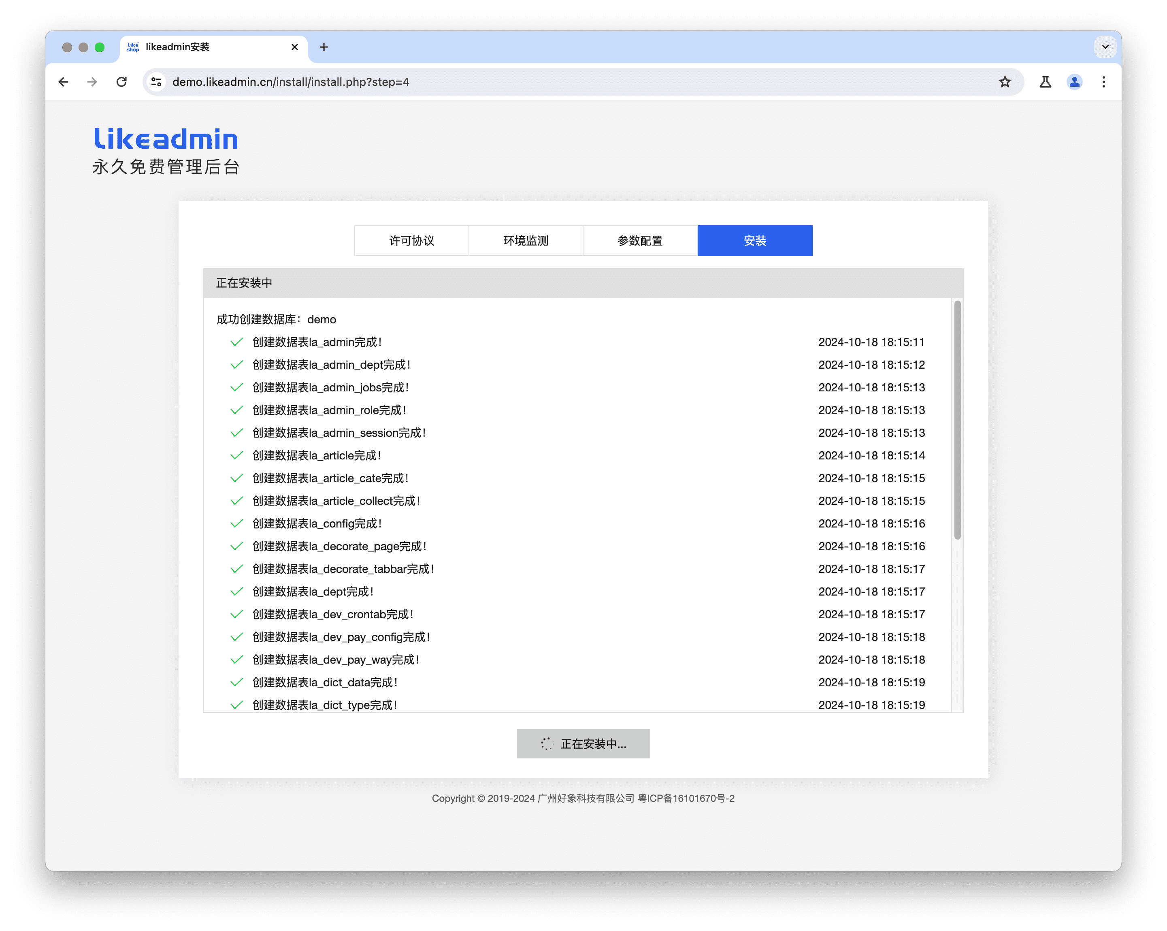Bookmark this page with the star icon
This screenshot has width=1167, height=931.
click(x=1005, y=82)
